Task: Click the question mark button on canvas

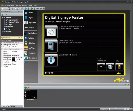Action: [x=110, y=67]
